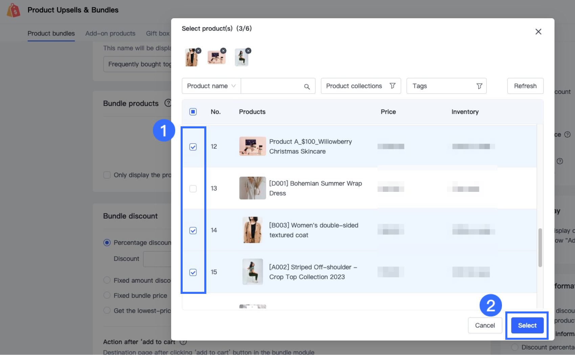
Task: Switch to the Add-on products tab
Action: click(110, 33)
